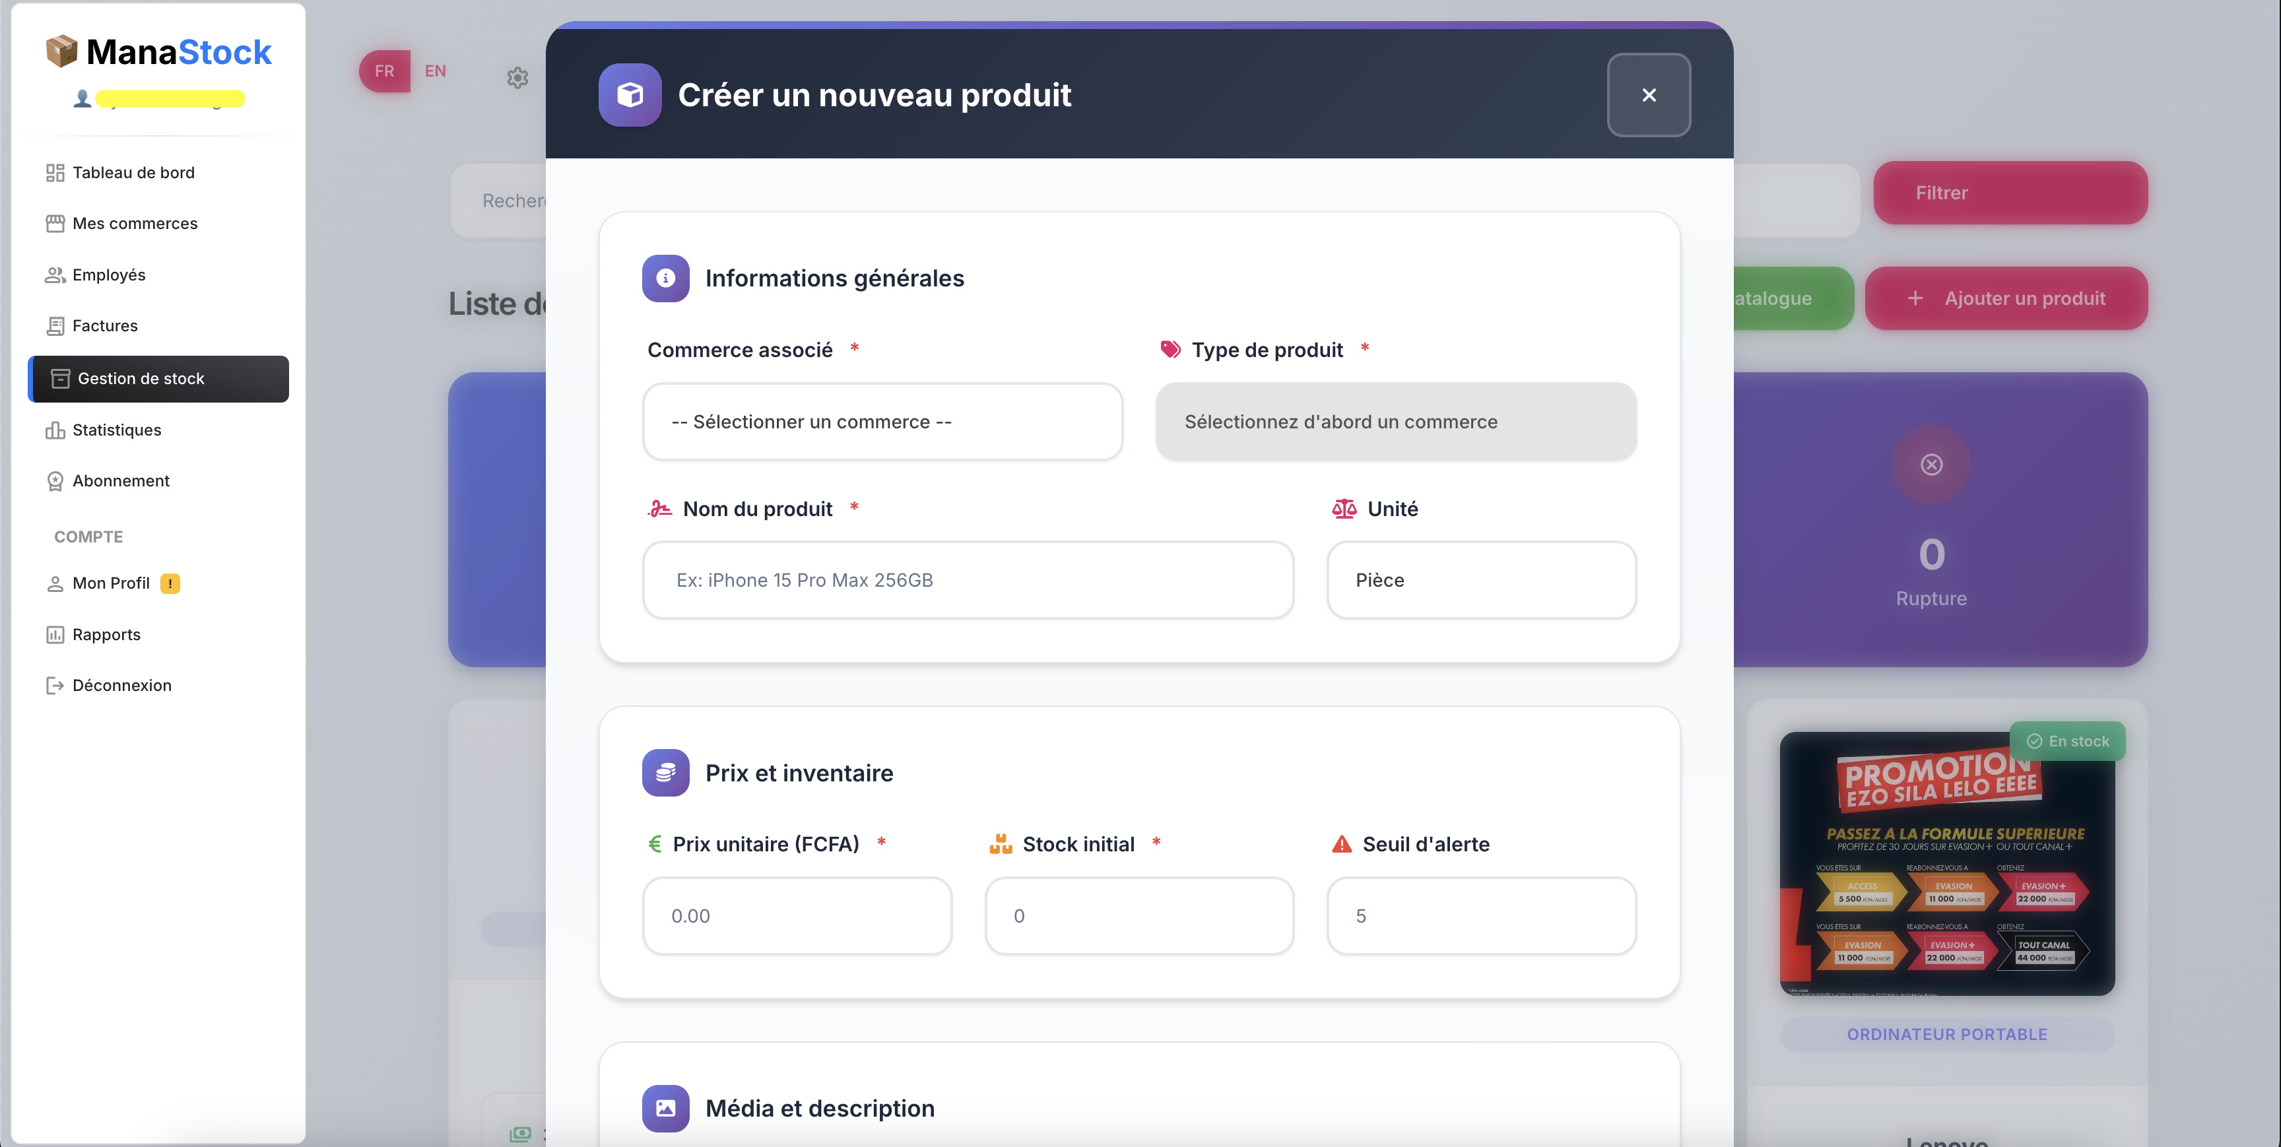Click the box icon in dialog header

pyautogui.click(x=630, y=95)
